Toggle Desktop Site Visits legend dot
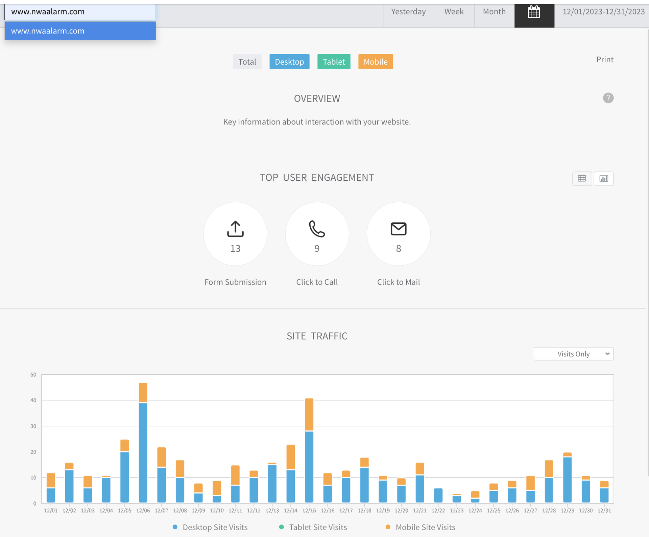 [175, 527]
